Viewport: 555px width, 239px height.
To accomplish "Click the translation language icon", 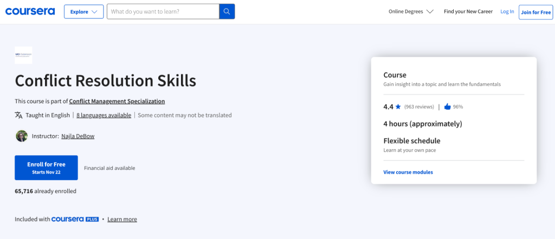I will (19, 115).
